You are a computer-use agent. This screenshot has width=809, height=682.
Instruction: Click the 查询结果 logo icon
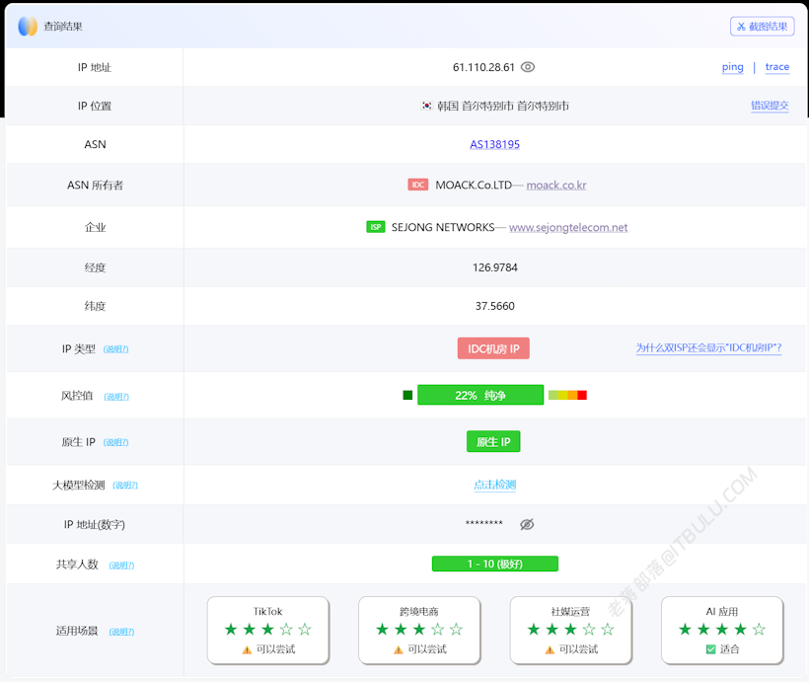[28, 27]
